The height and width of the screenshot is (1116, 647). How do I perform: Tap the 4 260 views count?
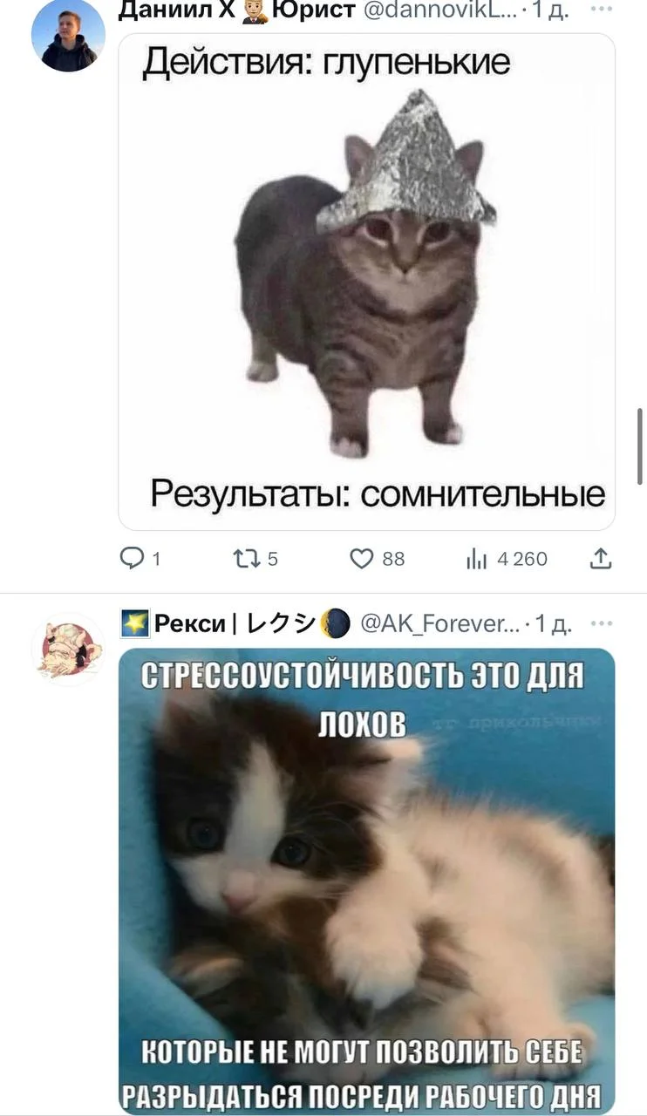(x=522, y=559)
